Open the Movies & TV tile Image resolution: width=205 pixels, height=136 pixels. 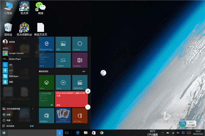(80, 82)
